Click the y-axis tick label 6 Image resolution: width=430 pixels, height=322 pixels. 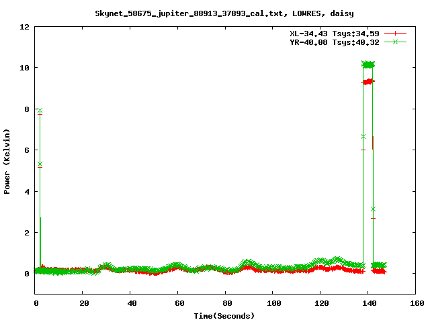click(27, 150)
